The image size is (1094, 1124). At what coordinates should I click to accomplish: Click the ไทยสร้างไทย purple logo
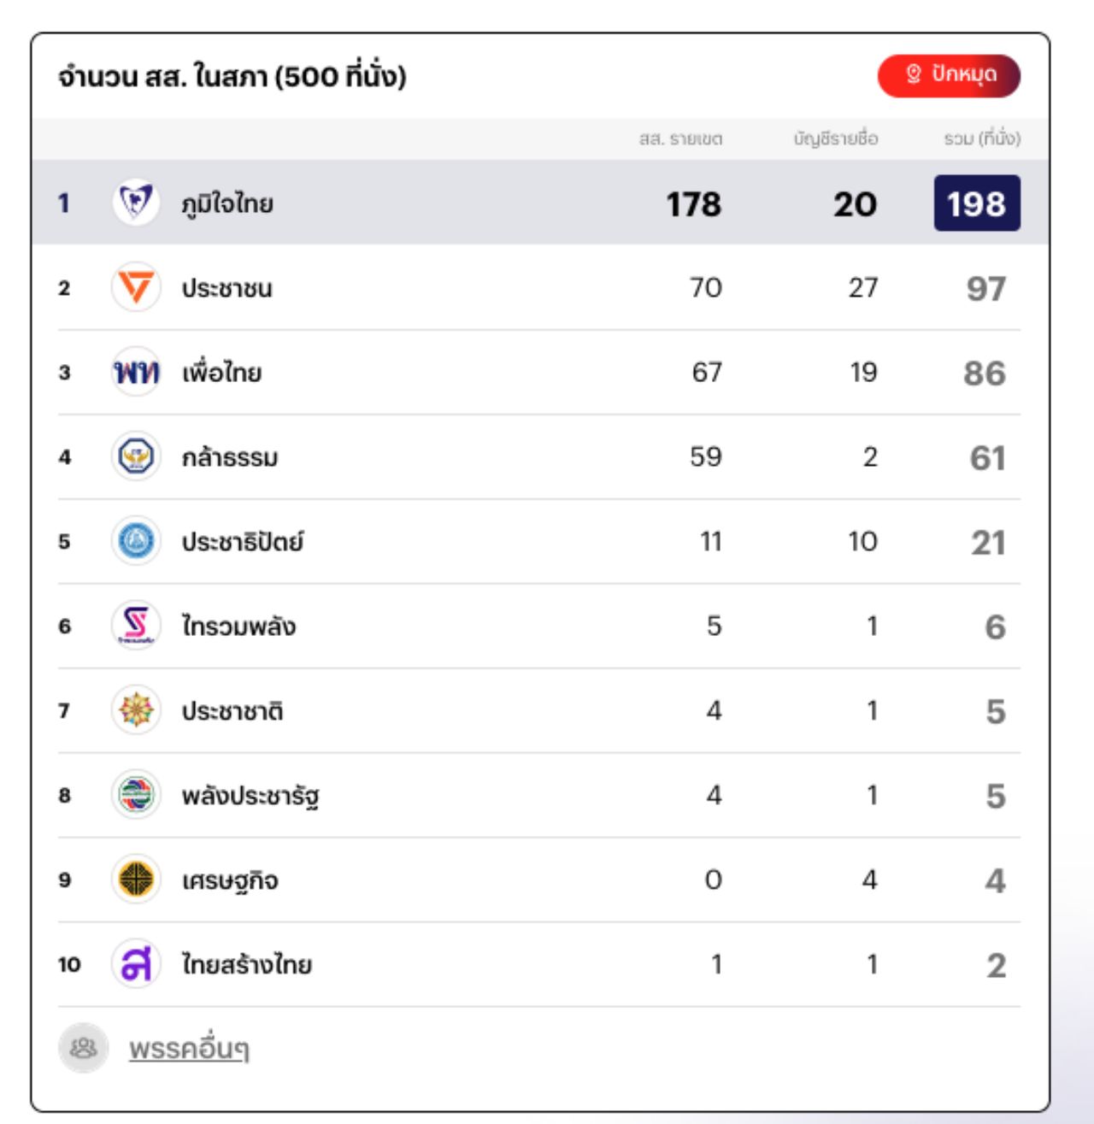coord(136,964)
